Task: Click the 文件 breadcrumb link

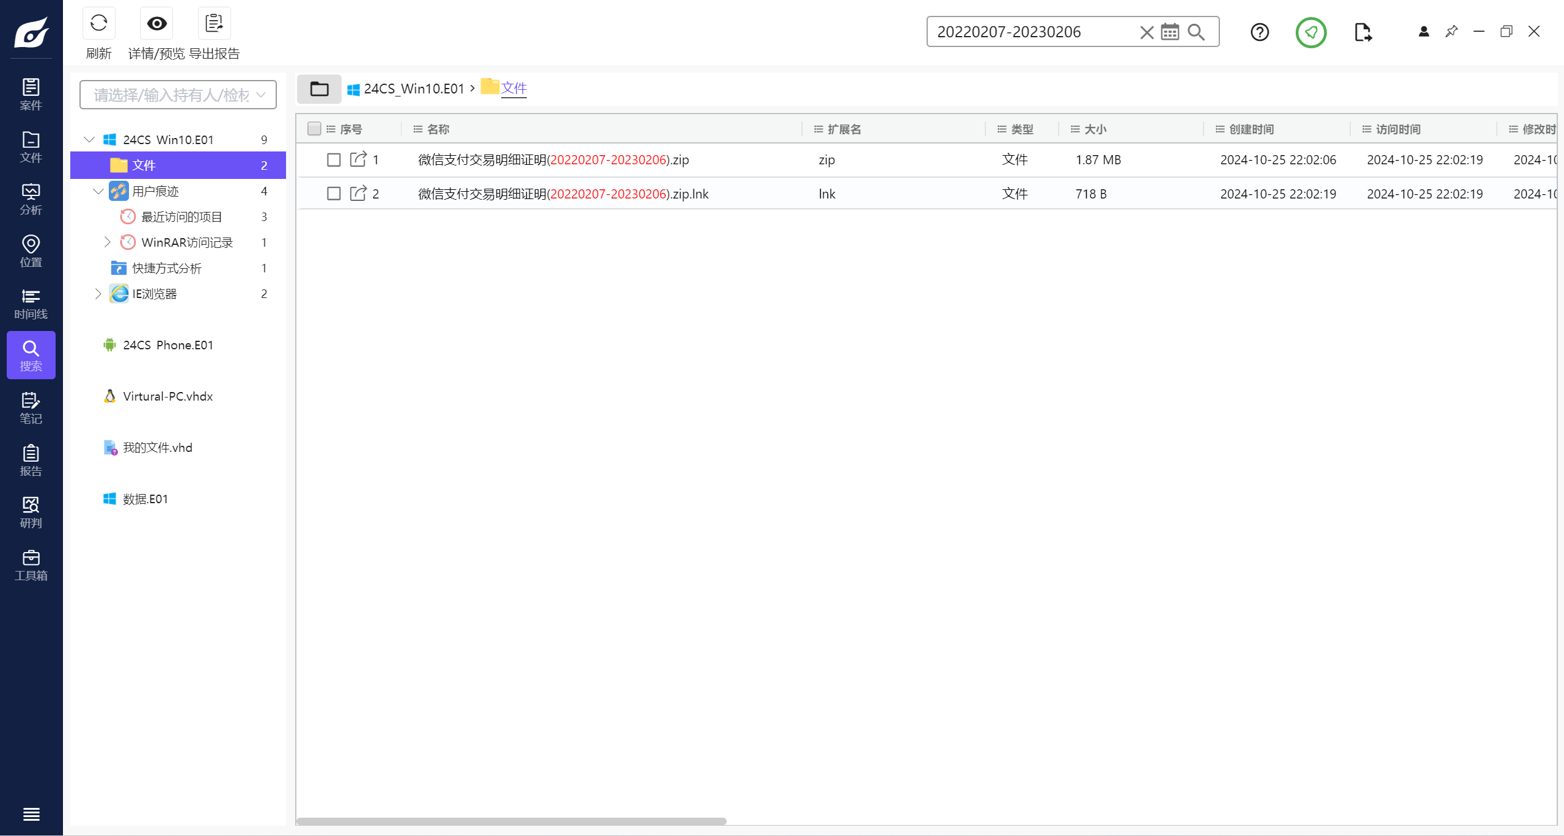Action: point(513,89)
